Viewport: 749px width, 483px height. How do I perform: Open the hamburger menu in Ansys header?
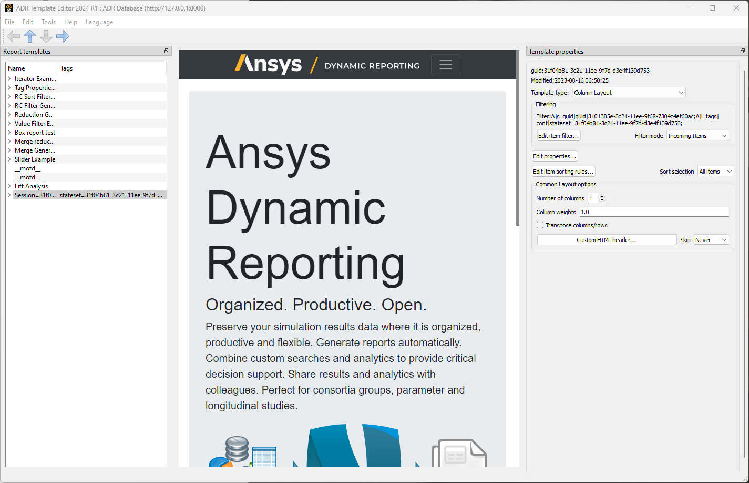[446, 65]
